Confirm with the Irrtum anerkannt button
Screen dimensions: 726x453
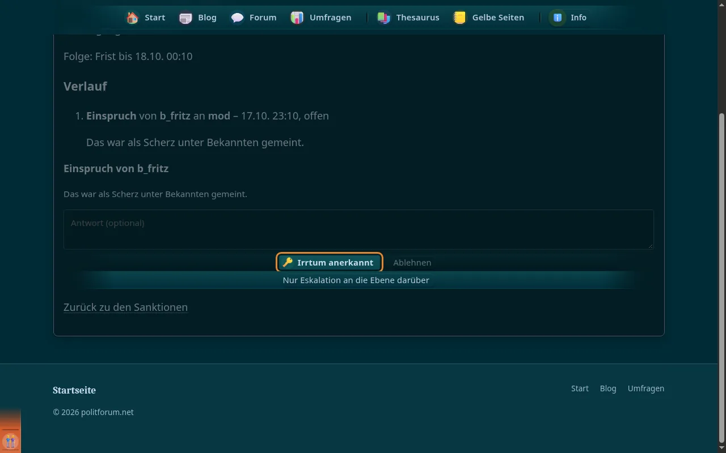(x=330, y=262)
